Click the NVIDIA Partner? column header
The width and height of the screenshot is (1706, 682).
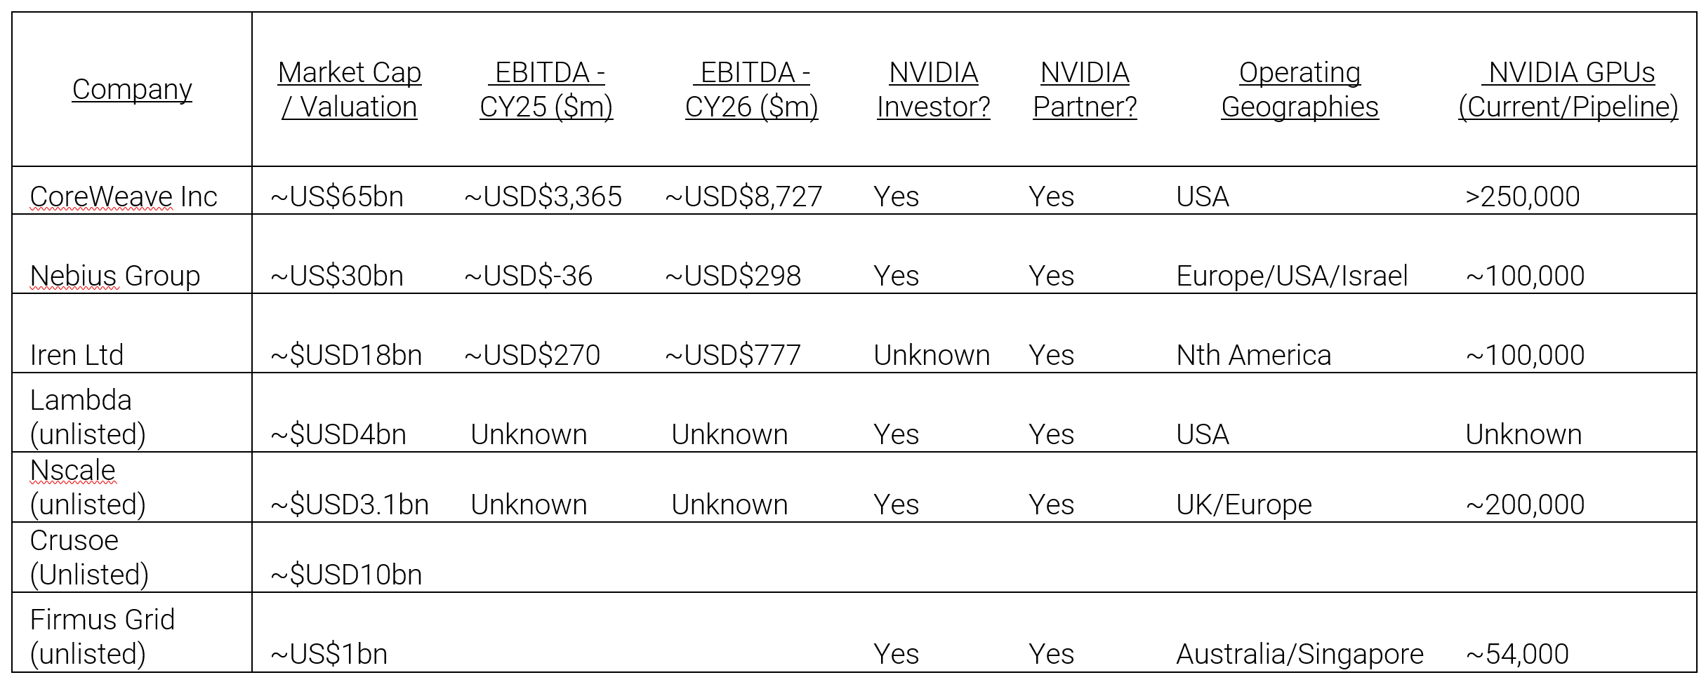tap(1085, 90)
